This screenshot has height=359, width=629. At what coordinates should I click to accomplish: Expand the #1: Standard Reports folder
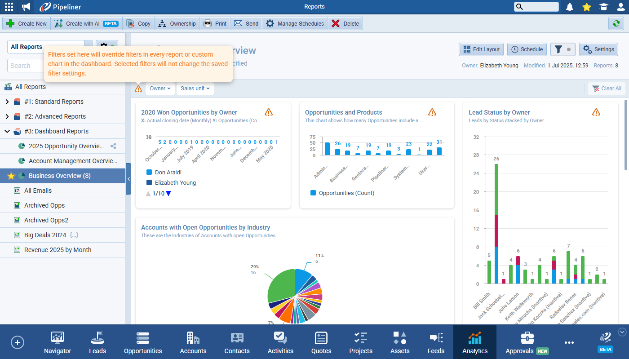coord(7,102)
